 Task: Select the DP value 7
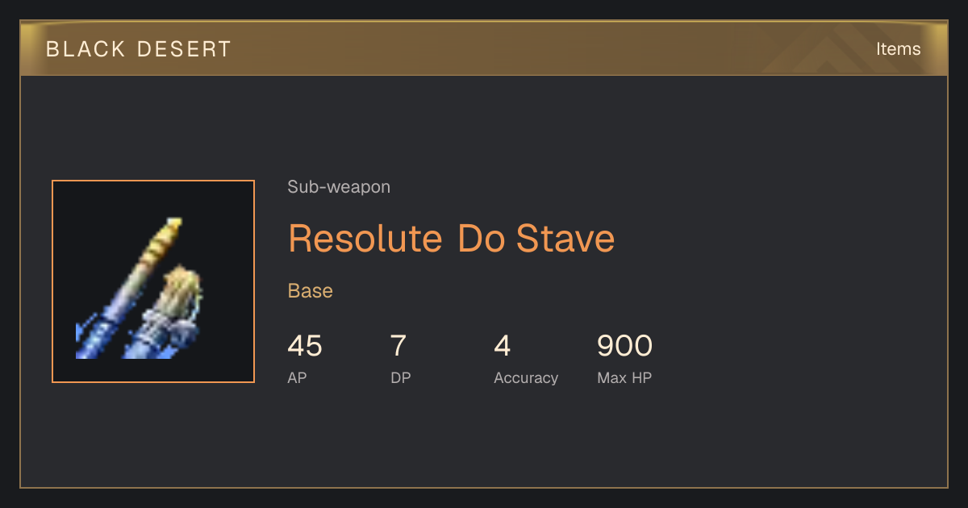[x=398, y=346]
